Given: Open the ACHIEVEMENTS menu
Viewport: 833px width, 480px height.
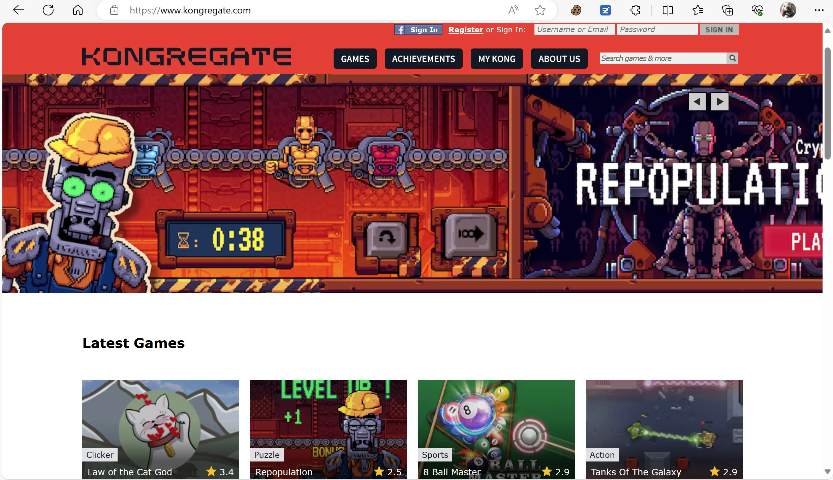Looking at the screenshot, I should coord(424,59).
